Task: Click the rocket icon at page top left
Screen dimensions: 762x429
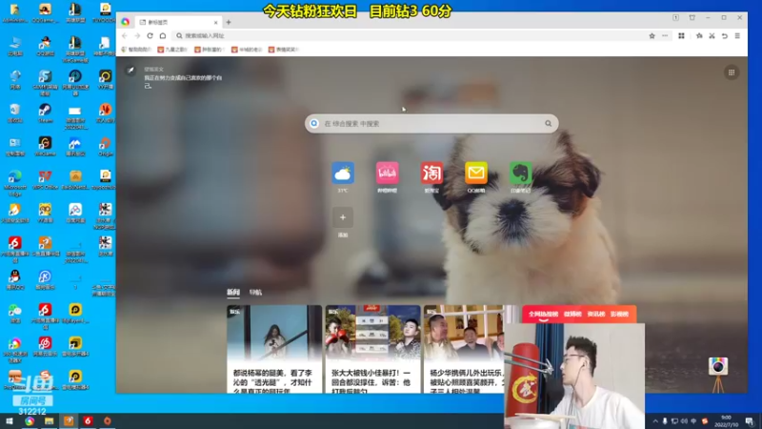Action: [130, 71]
